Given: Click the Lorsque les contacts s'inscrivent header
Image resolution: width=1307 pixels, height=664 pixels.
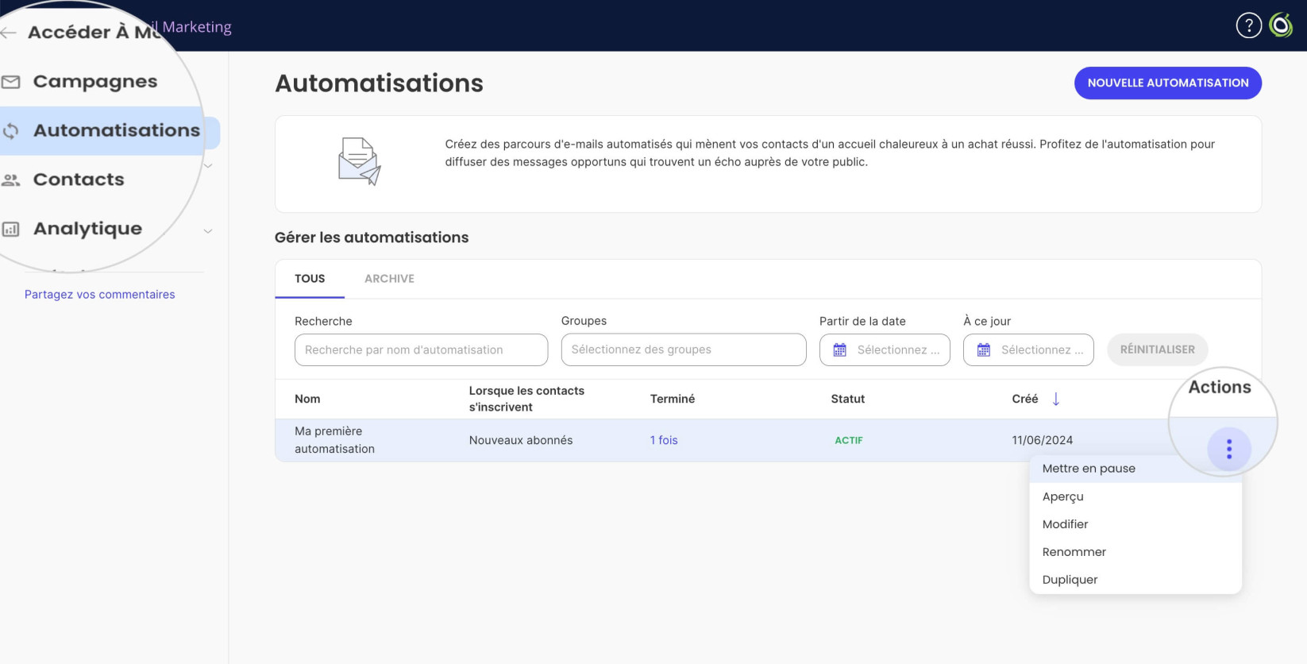Looking at the screenshot, I should click(x=526, y=399).
